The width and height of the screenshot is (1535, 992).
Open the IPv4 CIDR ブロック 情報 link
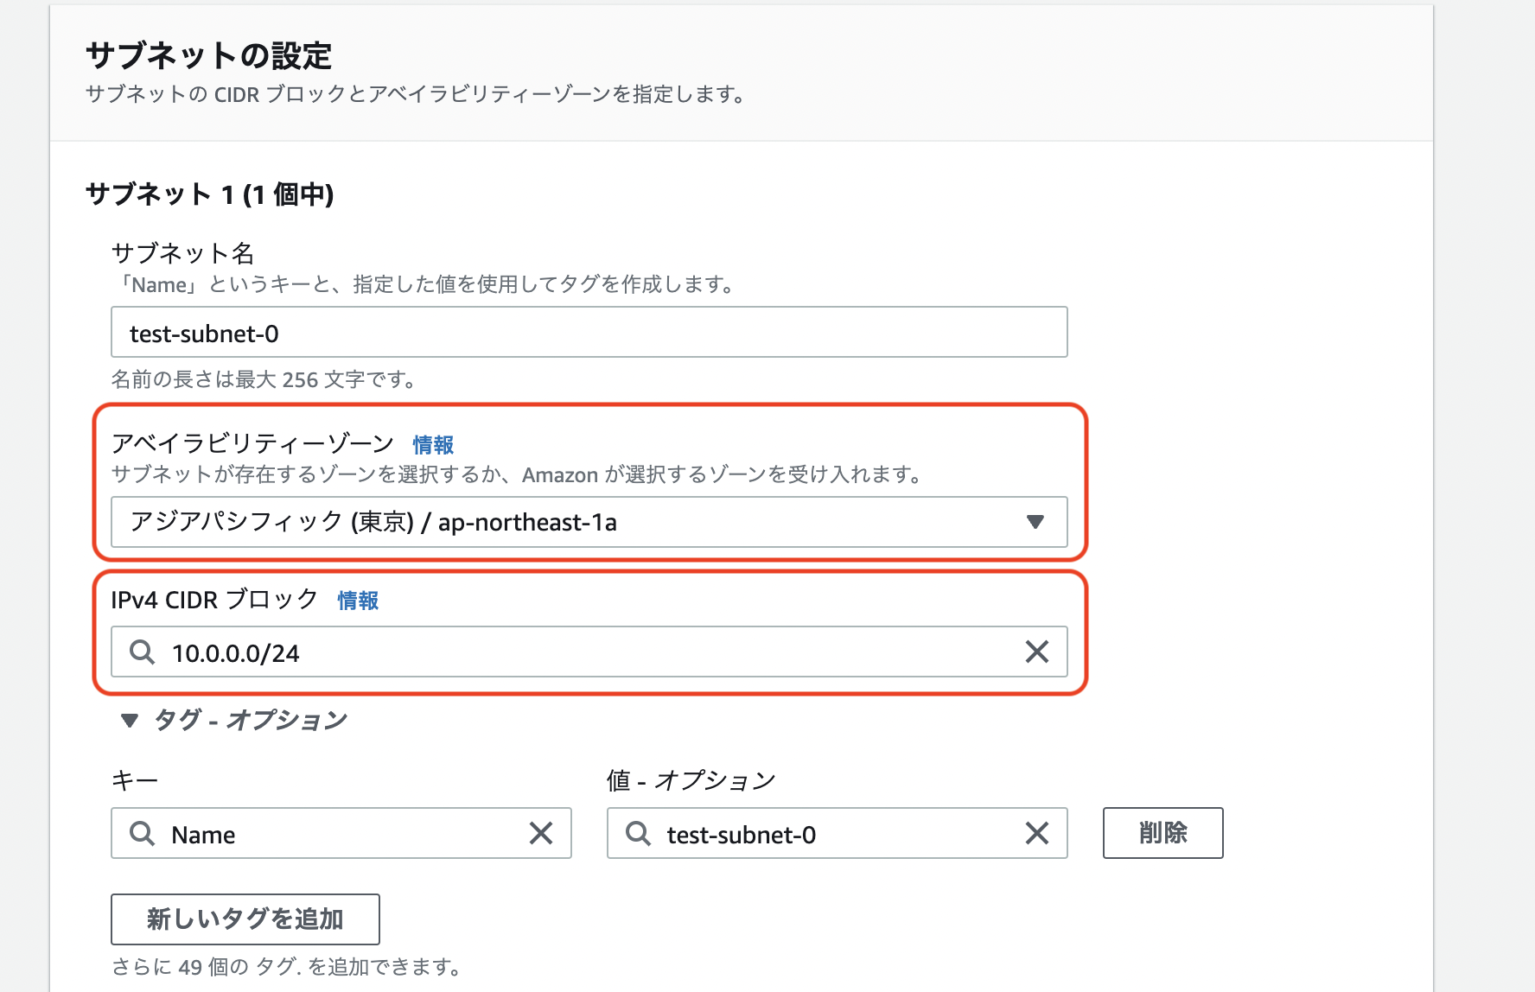pyautogui.click(x=357, y=600)
